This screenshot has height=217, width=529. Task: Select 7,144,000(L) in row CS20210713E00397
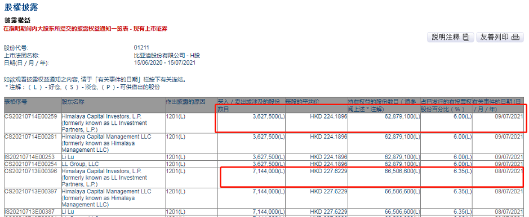(x=269, y=192)
